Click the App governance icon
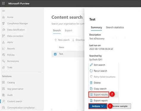 [x=4, y=89]
